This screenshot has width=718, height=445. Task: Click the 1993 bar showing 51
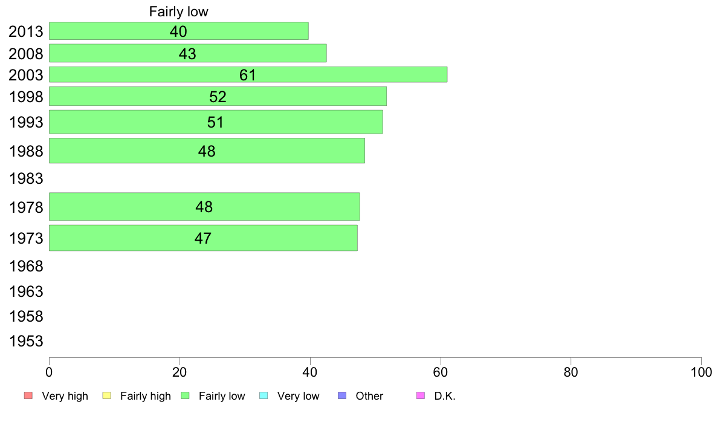(x=216, y=122)
